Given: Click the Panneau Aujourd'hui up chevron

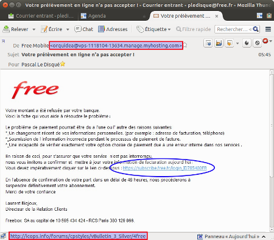Looking at the screenshot, I should pyautogui.click(x=264, y=236).
